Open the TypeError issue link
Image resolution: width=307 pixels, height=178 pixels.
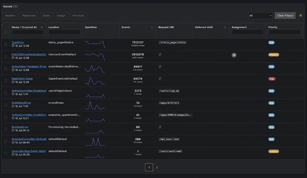[18, 42]
